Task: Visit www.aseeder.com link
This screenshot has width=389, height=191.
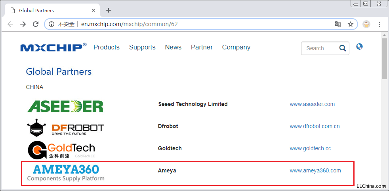Action: tap(312, 104)
